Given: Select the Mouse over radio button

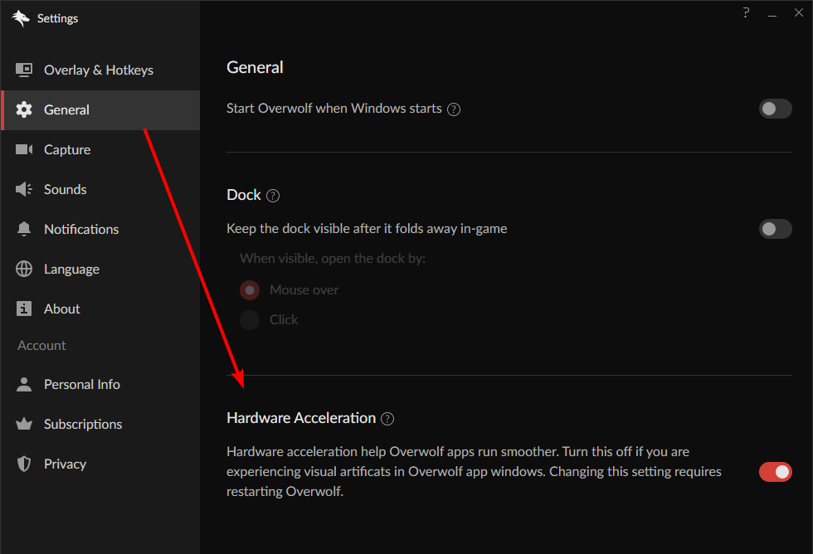Looking at the screenshot, I should tap(250, 290).
